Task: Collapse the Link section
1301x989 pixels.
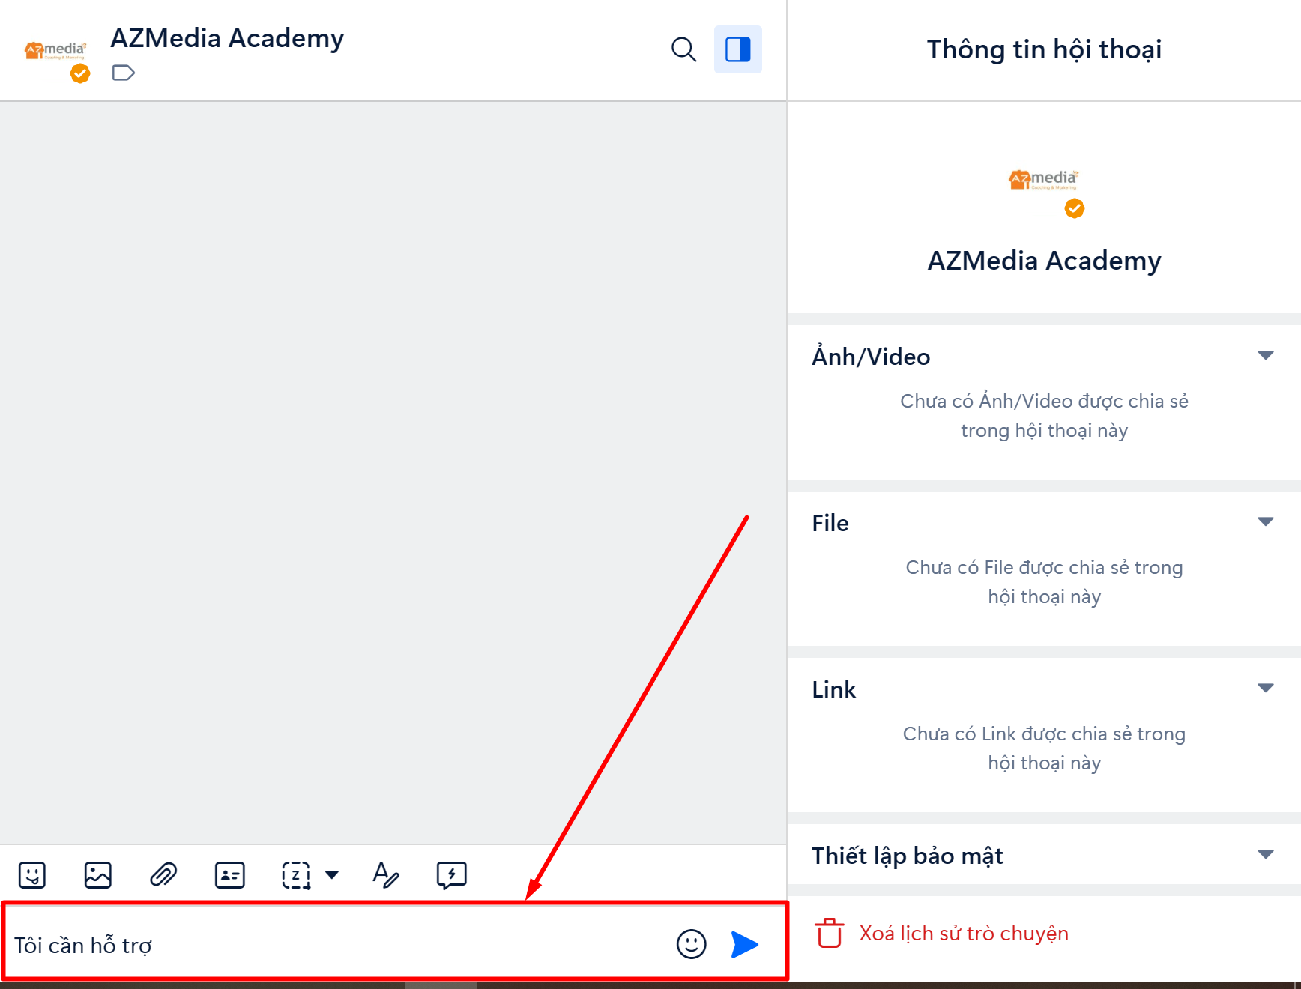Action: click(x=1265, y=689)
